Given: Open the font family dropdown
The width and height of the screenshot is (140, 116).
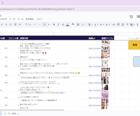Looking at the screenshot, I should 30,24.
